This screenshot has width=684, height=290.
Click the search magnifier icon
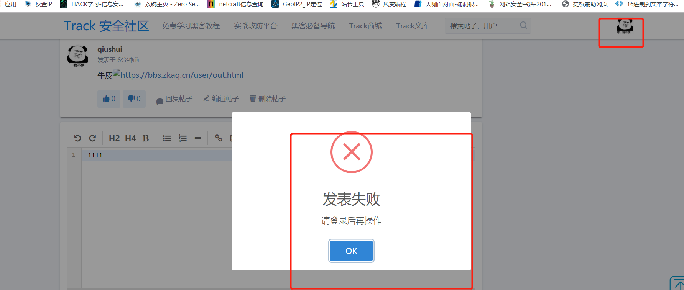[x=523, y=25]
